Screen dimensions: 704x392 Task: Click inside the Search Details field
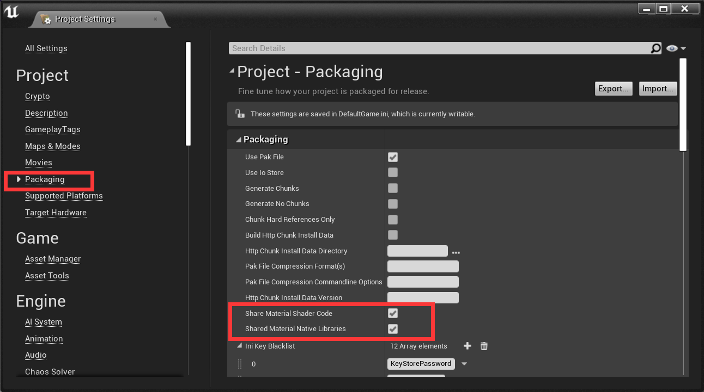[x=381, y=48]
